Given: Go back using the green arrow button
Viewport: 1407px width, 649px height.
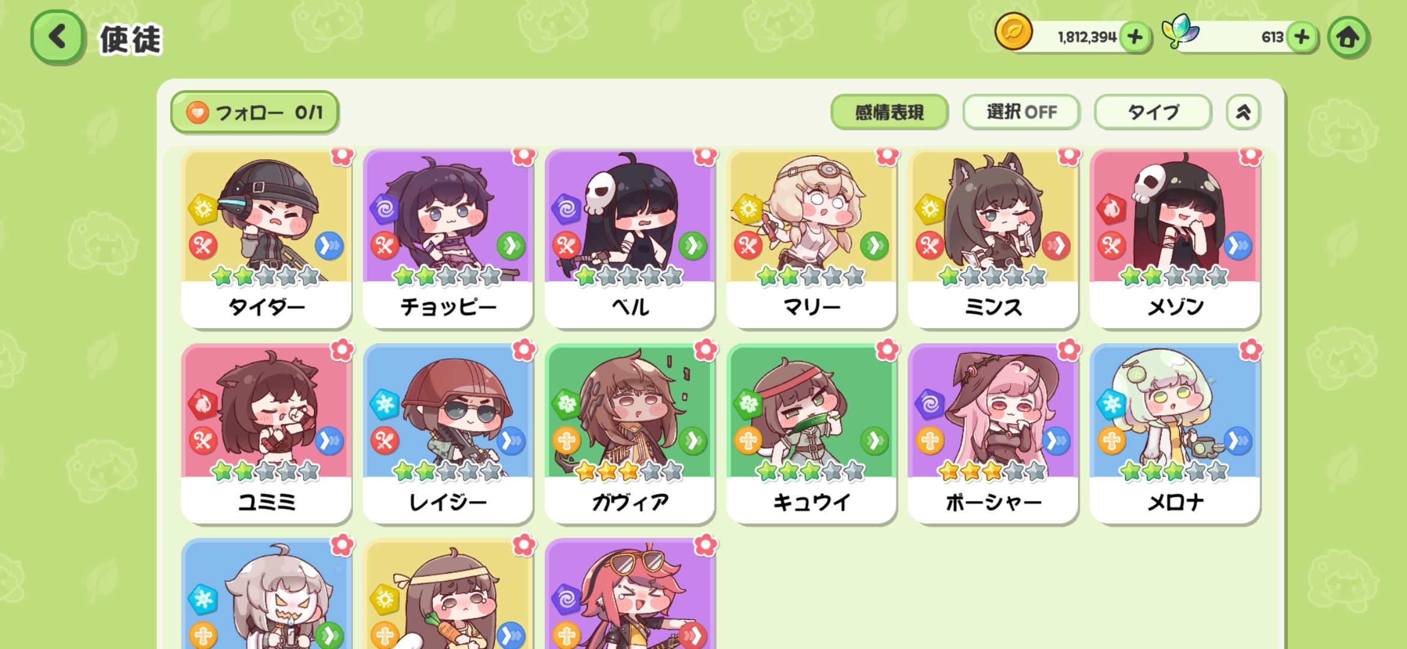Looking at the screenshot, I should pyautogui.click(x=57, y=37).
